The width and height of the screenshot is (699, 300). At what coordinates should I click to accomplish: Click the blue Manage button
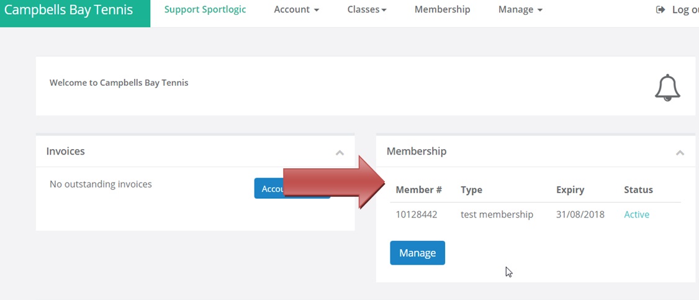(x=417, y=253)
